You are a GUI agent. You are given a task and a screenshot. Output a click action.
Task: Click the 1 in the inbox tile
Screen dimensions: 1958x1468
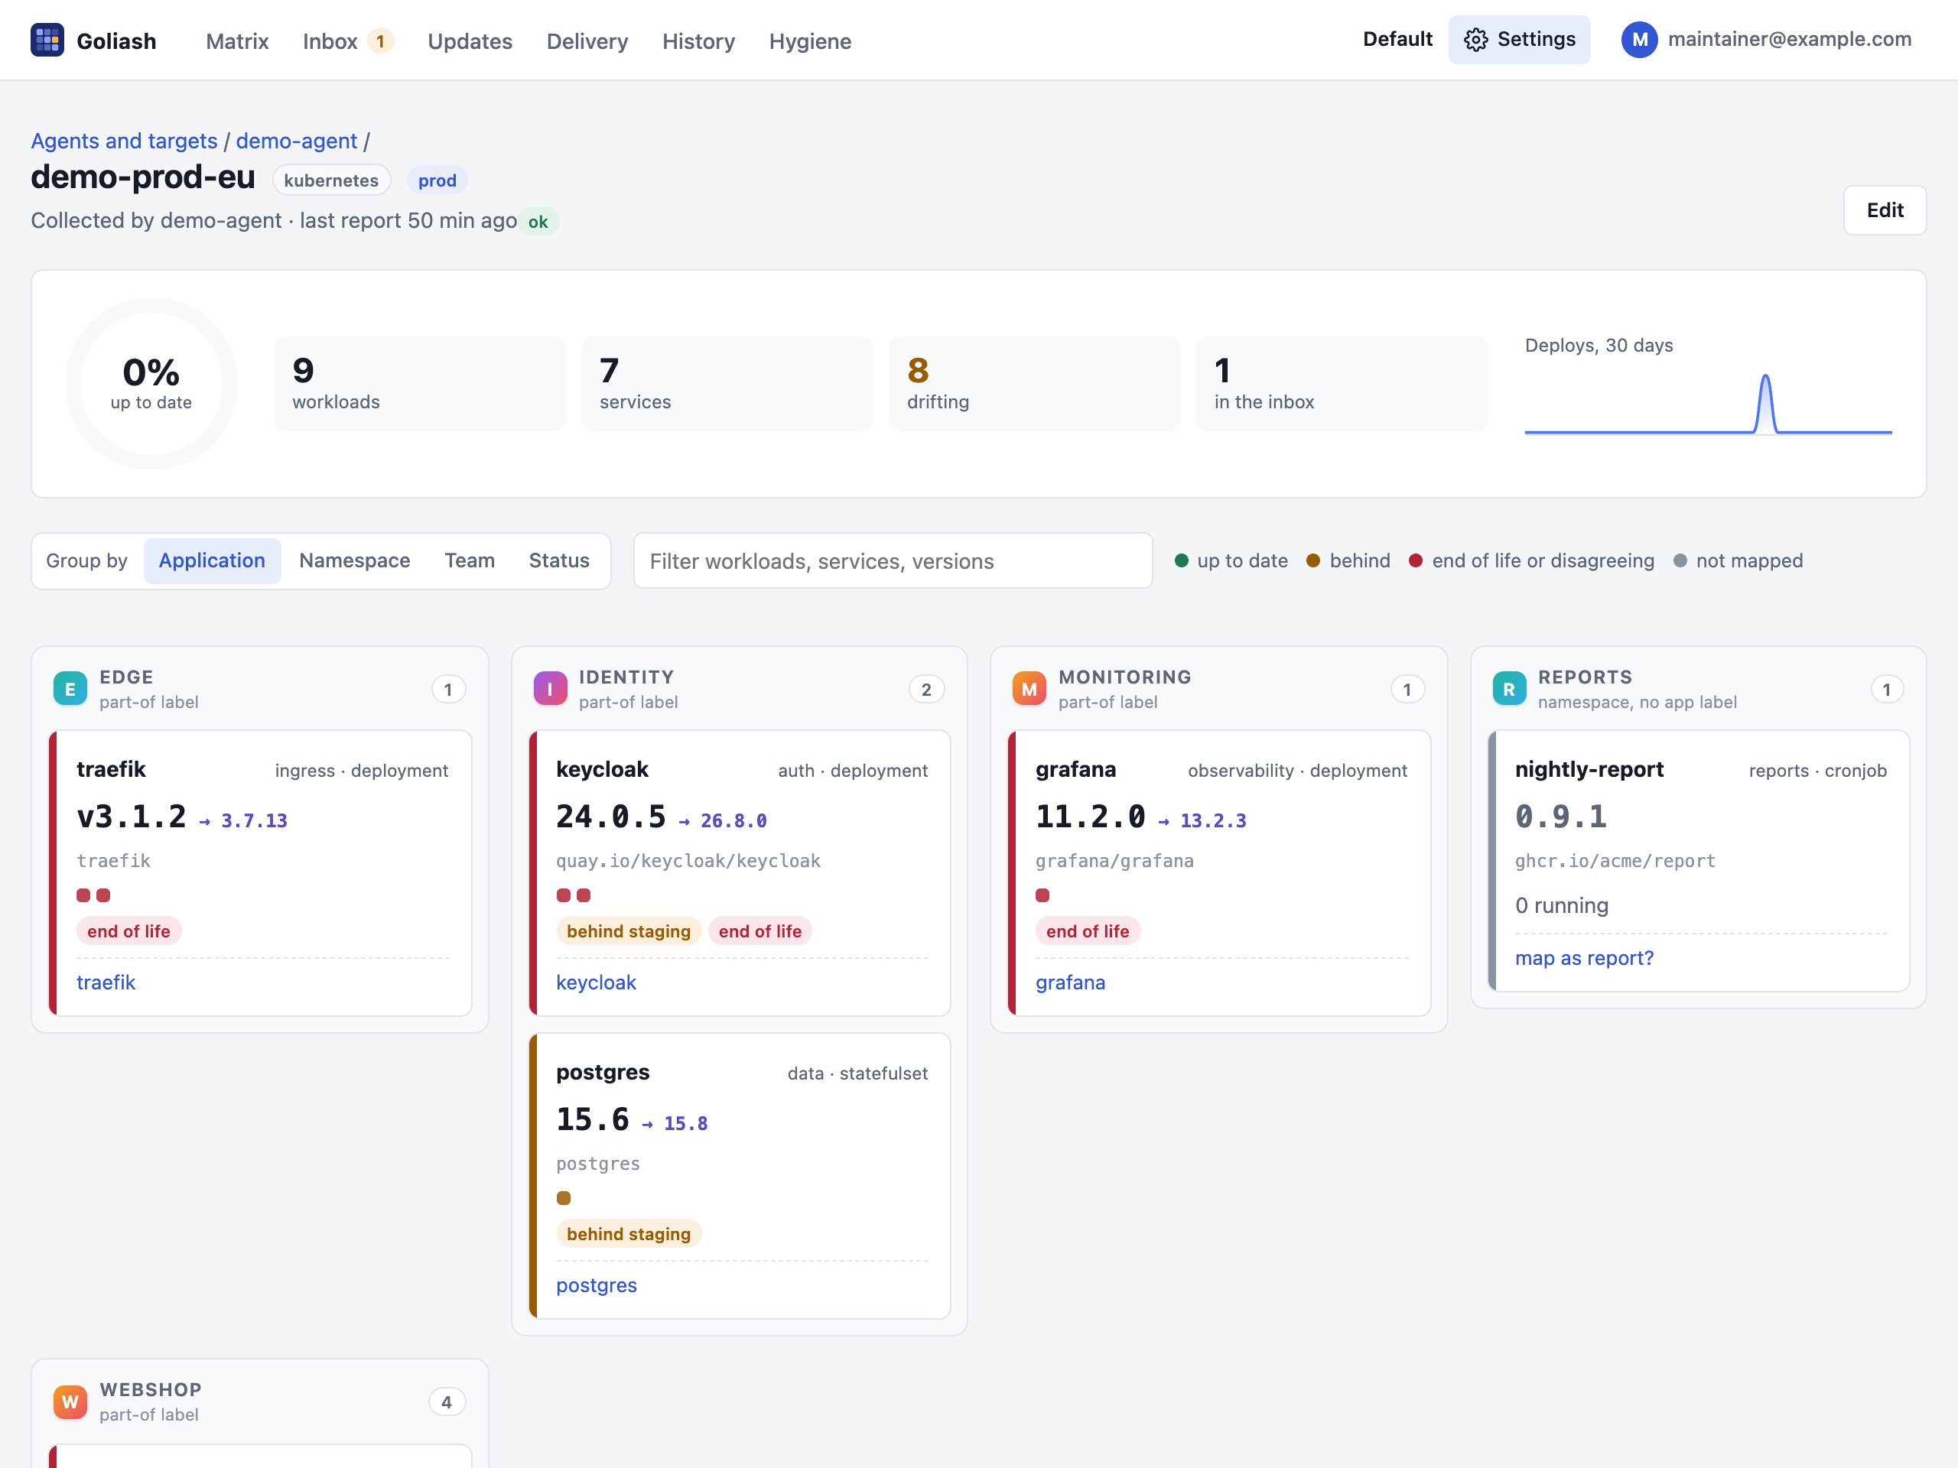pyautogui.click(x=1341, y=383)
